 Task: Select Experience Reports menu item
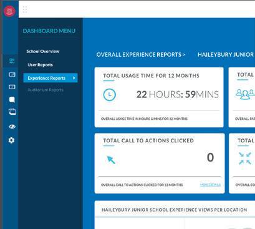click(x=51, y=78)
